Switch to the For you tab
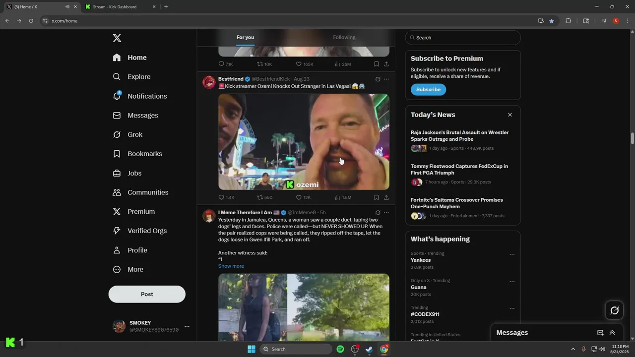The image size is (635, 357). pos(245,37)
